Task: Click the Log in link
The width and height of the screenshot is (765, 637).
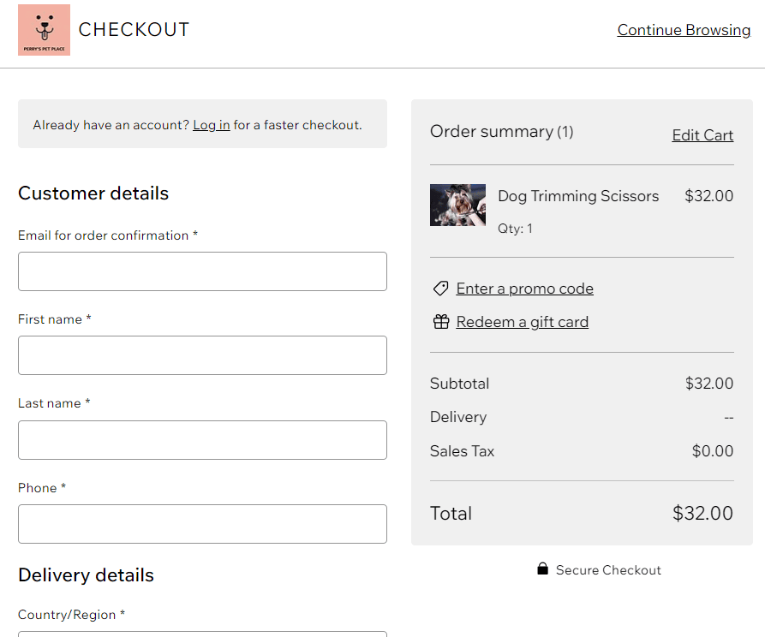Action: pyautogui.click(x=211, y=125)
